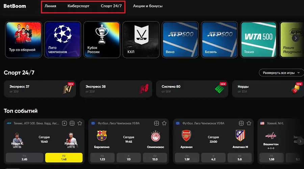Add the Norrie vs Rublev match to favorites
The height and width of the screenshot is (169, 304).
pyautogui.click(x=80, y=123)
